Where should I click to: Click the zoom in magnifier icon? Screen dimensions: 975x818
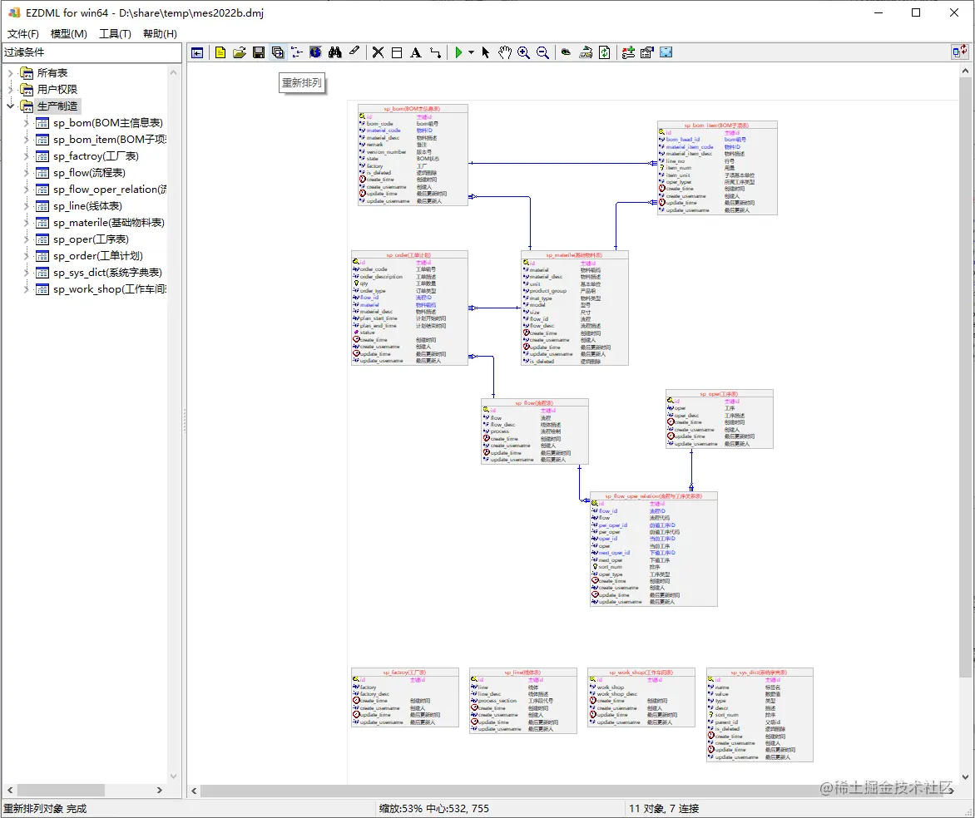click(523, 53)
